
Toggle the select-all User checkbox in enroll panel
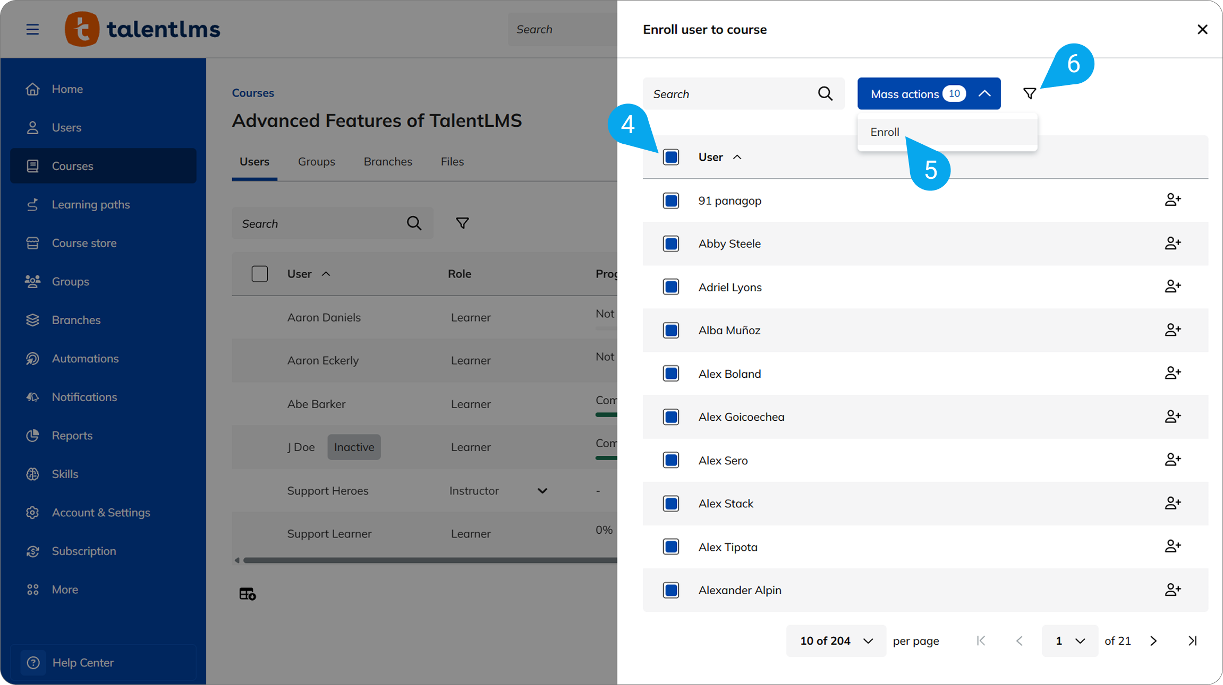671,157
